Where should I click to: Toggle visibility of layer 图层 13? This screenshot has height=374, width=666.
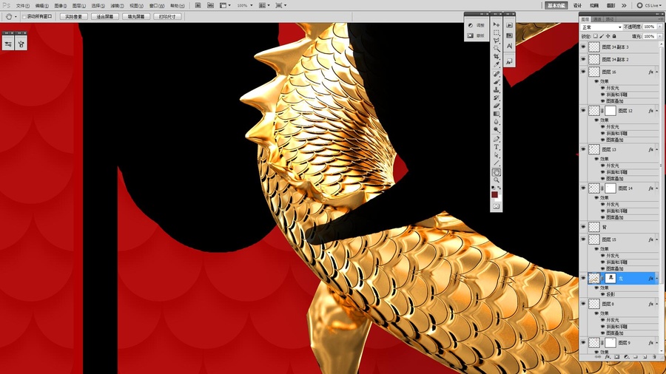point(583,149)
